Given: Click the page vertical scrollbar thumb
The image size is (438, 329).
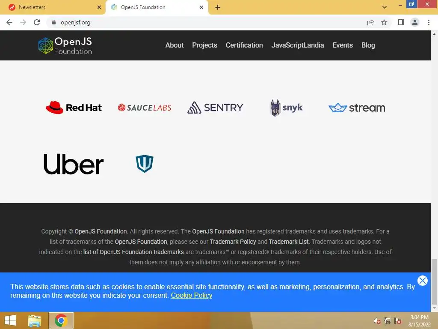Looking at the screenshot, I should (x=434, y=282).
